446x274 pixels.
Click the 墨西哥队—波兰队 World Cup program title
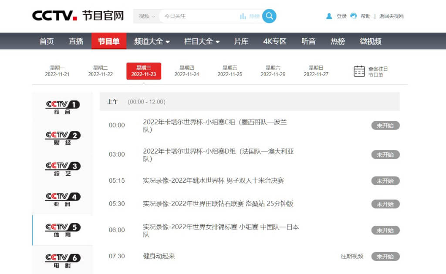pos(215,126)
